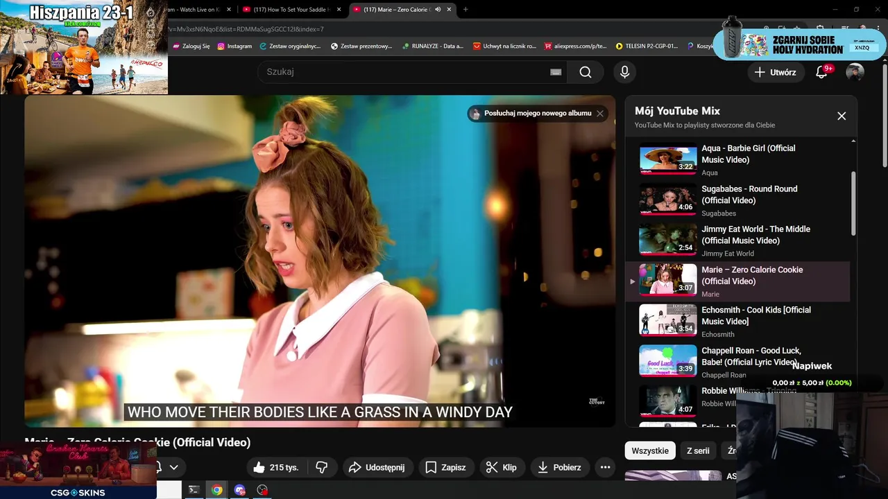Play Sugababes - Round Round from the mix

point(749,194)
